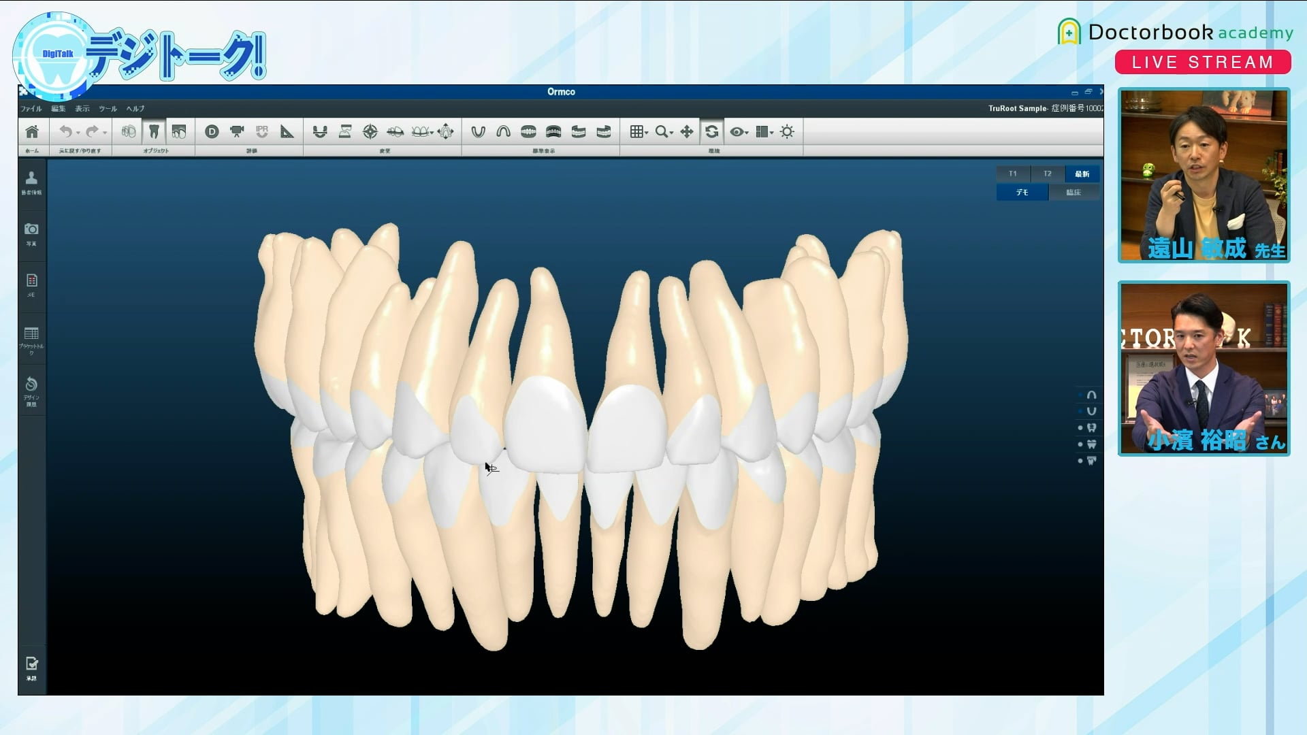
Task: Toggle bottom tooth layer on right panel
Action: 1091,461
